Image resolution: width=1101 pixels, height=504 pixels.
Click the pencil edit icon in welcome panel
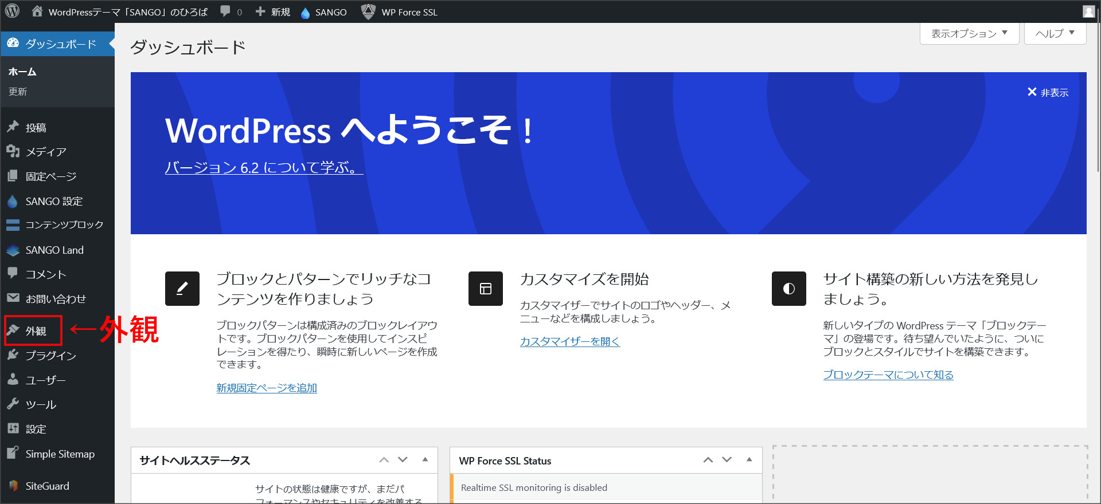pyautogui.click(x=182, y=289)
